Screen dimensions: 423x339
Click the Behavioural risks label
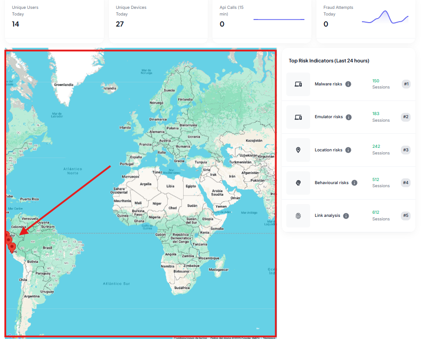point(331,183)
